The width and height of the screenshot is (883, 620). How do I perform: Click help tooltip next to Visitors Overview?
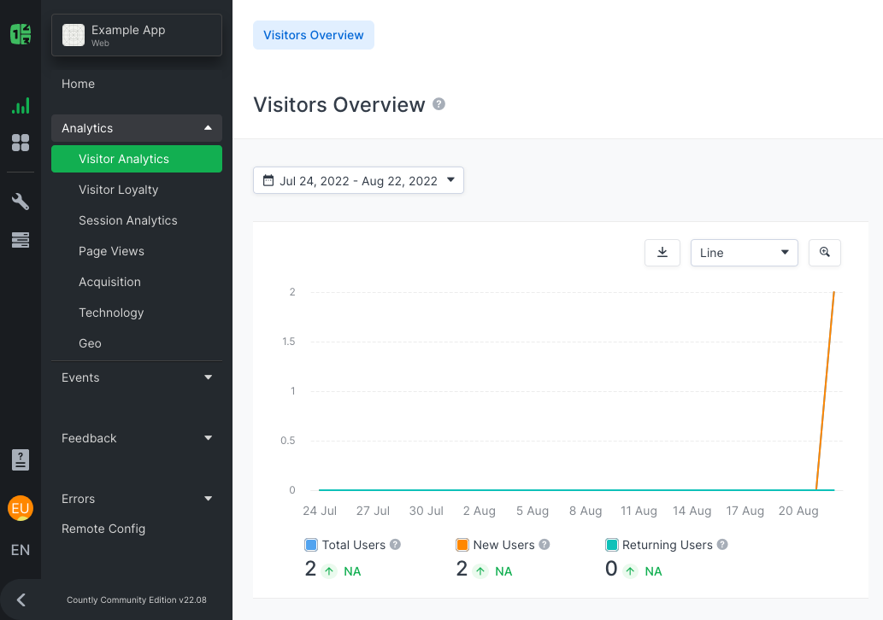[439, 104]
